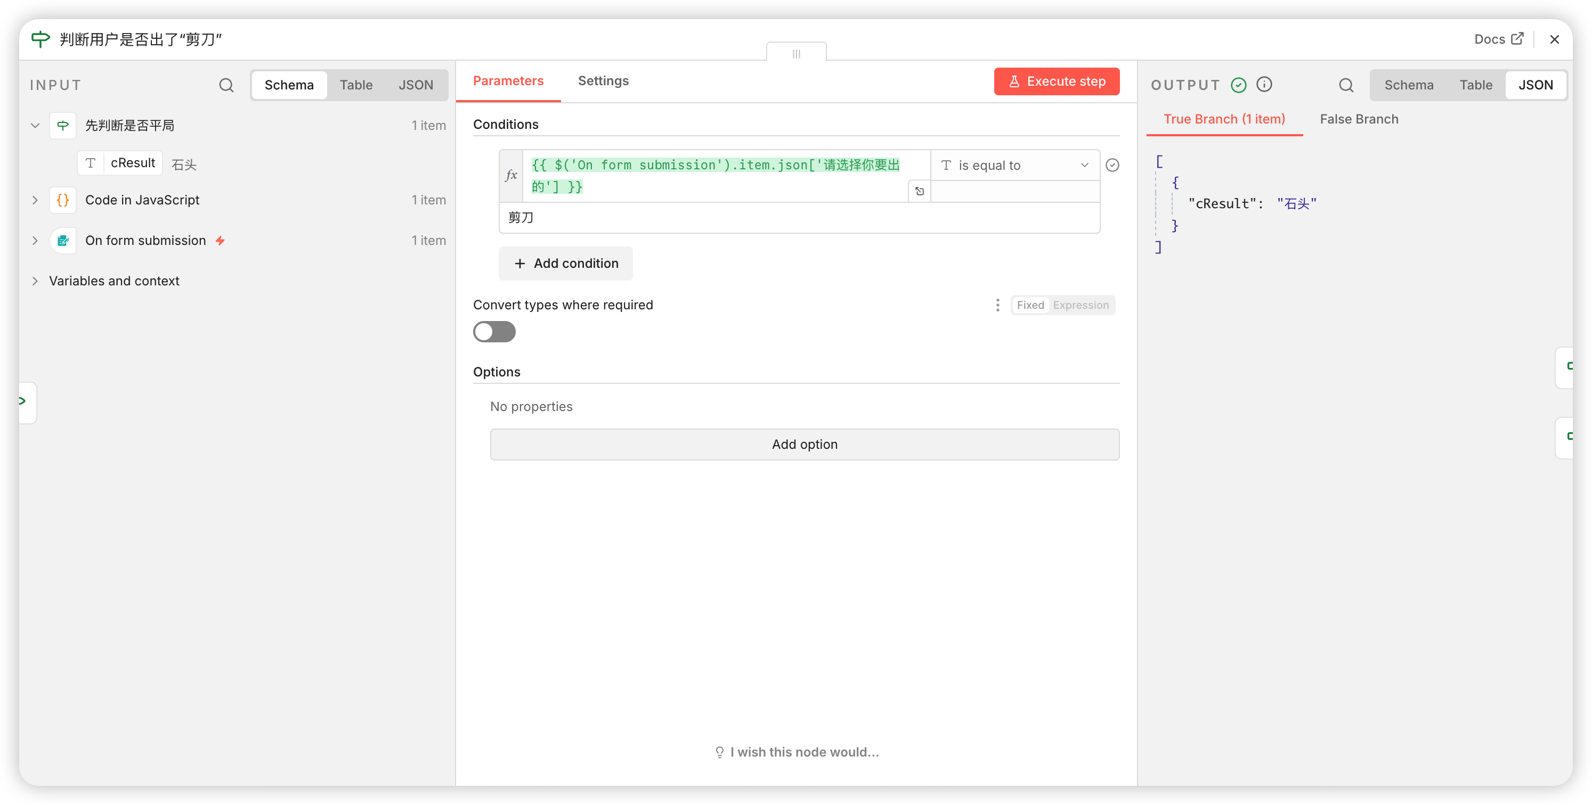The width and height of the screenshot is (1592, 805).
Task: Switch to the Settings tab
Action: click(603, 81)
